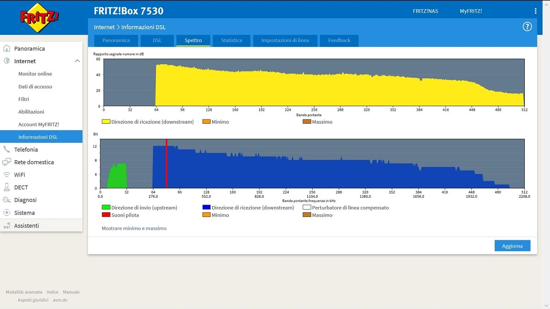The height and width of the screenshot is (309, 550).
Task: Select the Spettro tab
Action: pyautogui.click(x=193, y=40)
